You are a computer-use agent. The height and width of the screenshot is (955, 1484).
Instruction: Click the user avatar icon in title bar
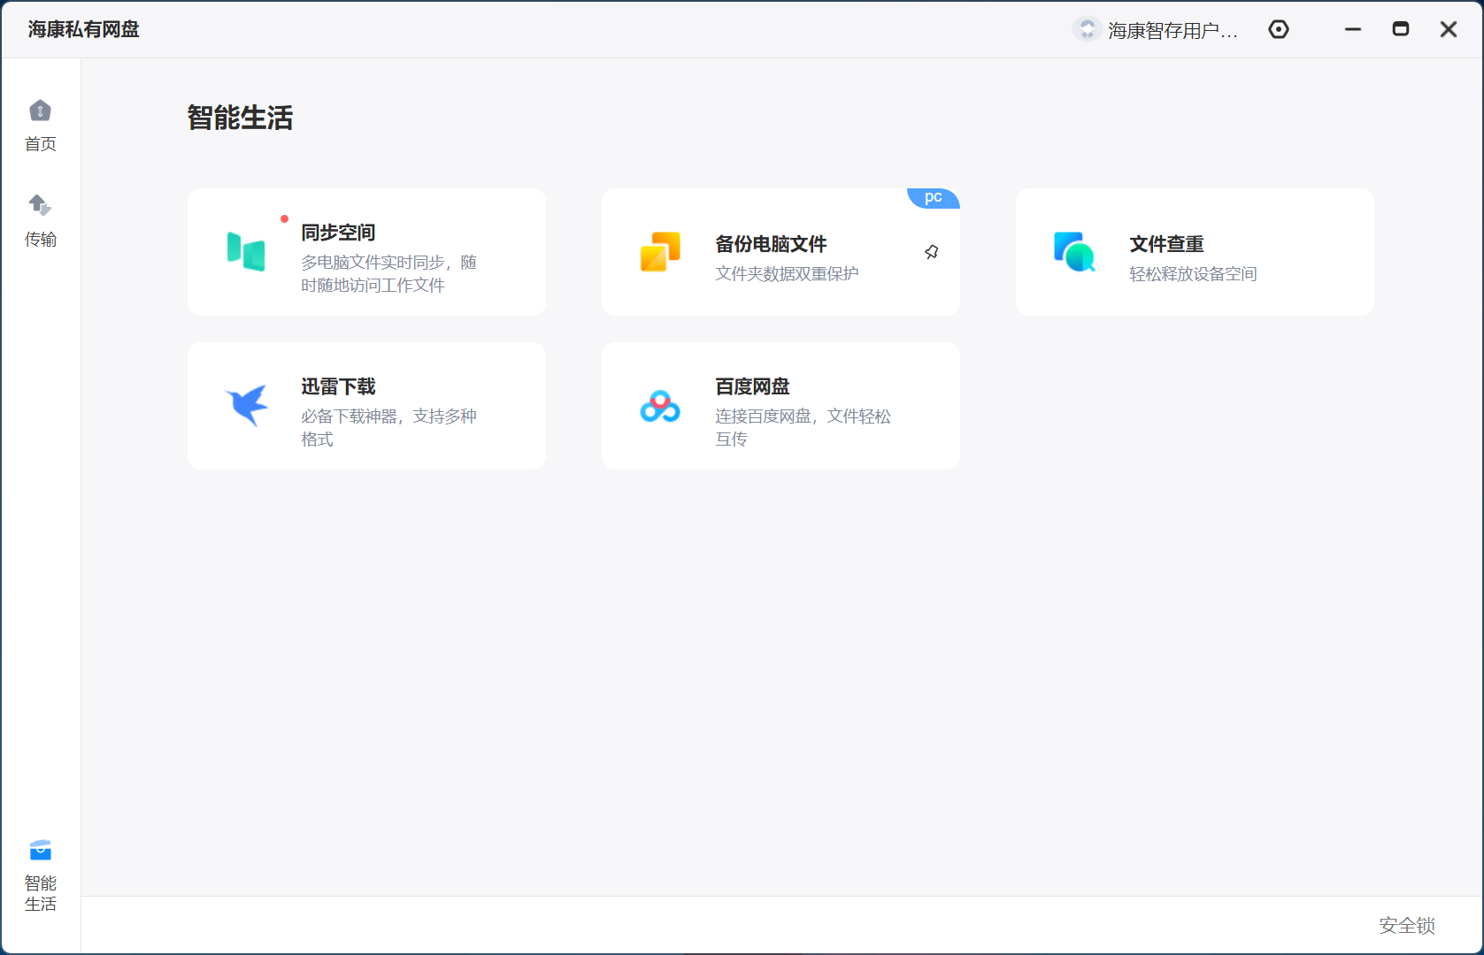pos(1087,29)
